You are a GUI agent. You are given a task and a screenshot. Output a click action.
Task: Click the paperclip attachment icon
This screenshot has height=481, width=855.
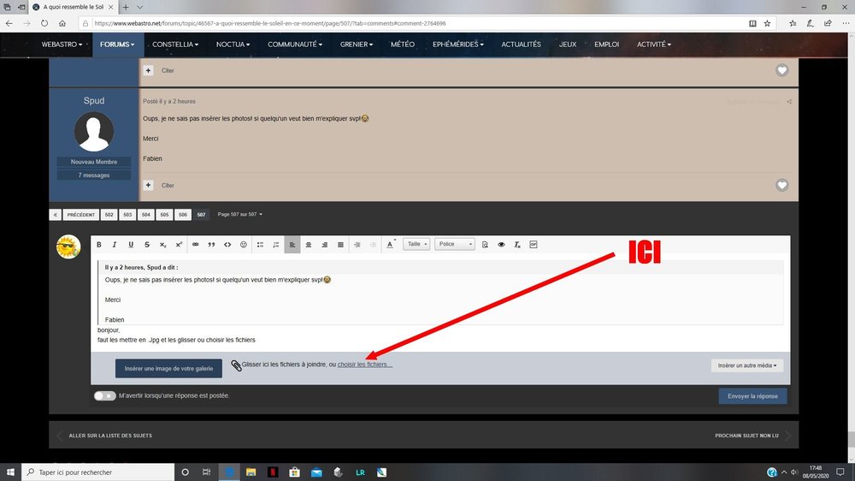coord(236,365)
